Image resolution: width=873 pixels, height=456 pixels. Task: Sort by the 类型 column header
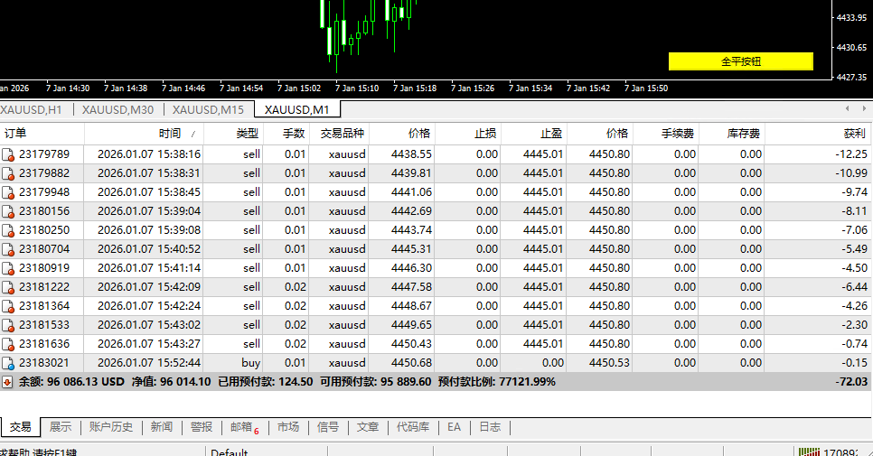pyautogui.click(x=233, y=134)
